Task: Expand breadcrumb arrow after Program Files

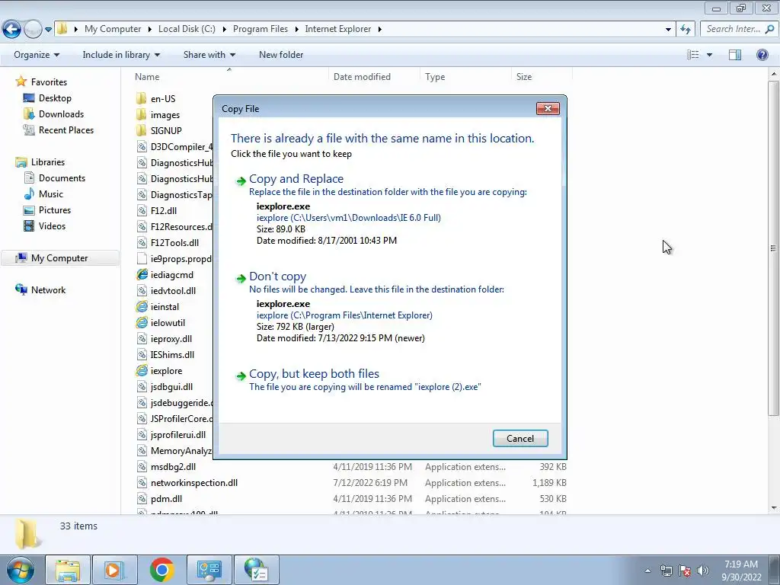Action: pos(296,30)
